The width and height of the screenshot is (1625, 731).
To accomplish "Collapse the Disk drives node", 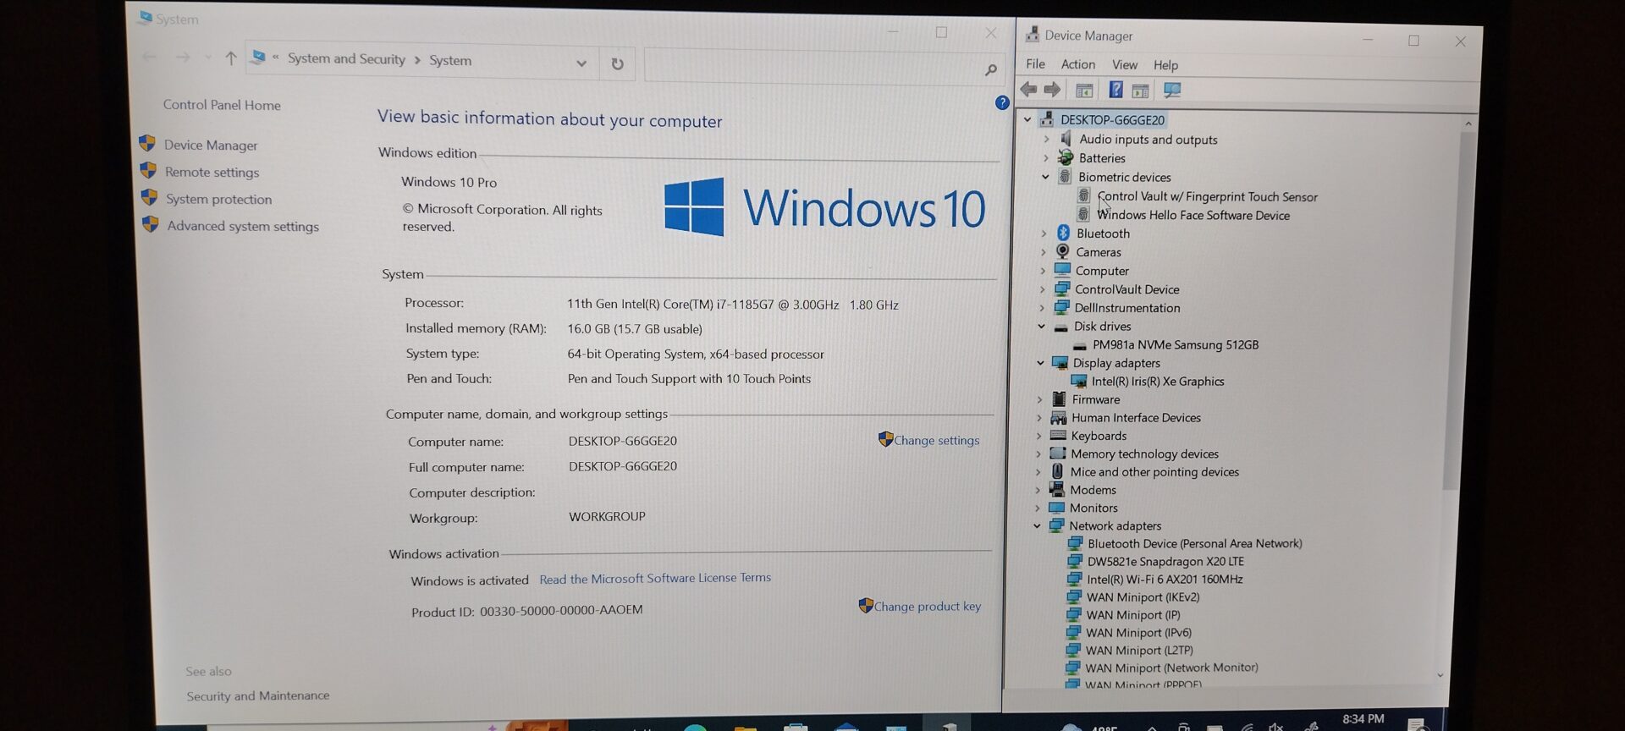I will coord(1042,326).
